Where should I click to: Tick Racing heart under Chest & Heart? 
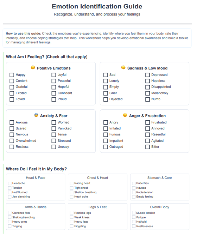pyautogui.click(x=71, y=183)
